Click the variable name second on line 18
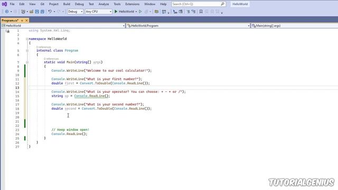This screenshot has height=190, width=338. pyautogui.click(x=70, y=109)
